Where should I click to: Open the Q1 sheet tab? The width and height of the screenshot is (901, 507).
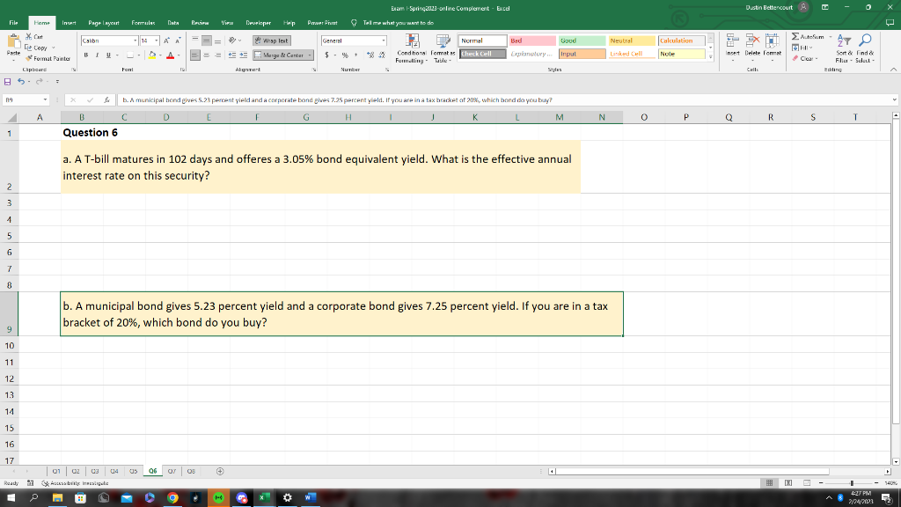click(56, 472)
